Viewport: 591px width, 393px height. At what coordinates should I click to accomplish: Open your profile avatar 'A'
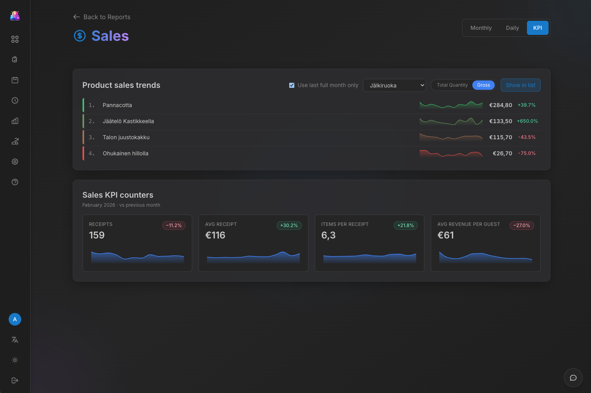15,319
